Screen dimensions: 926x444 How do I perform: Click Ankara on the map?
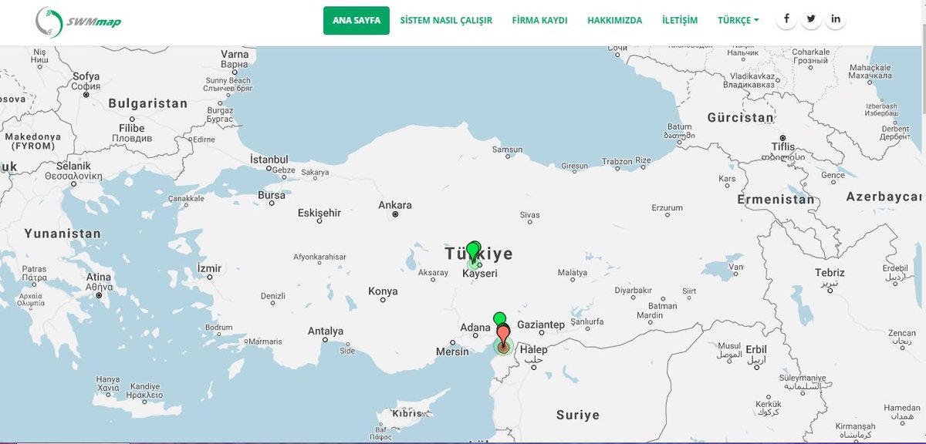pos(396,205)
